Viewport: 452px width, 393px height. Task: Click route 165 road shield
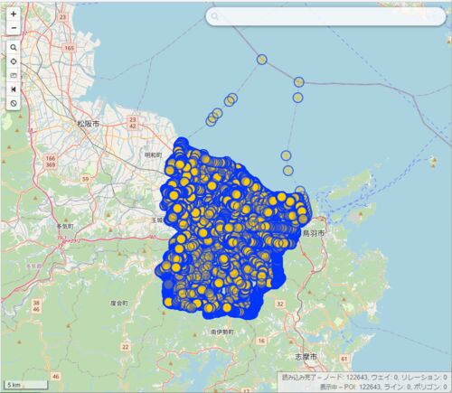pyautogui.click(x=69, y=48)
